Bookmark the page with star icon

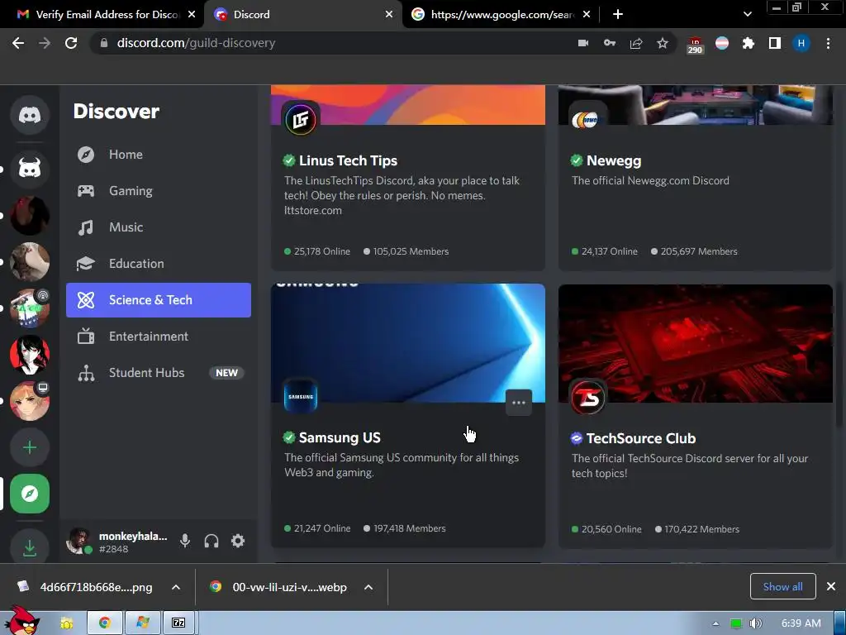point(663,43)
